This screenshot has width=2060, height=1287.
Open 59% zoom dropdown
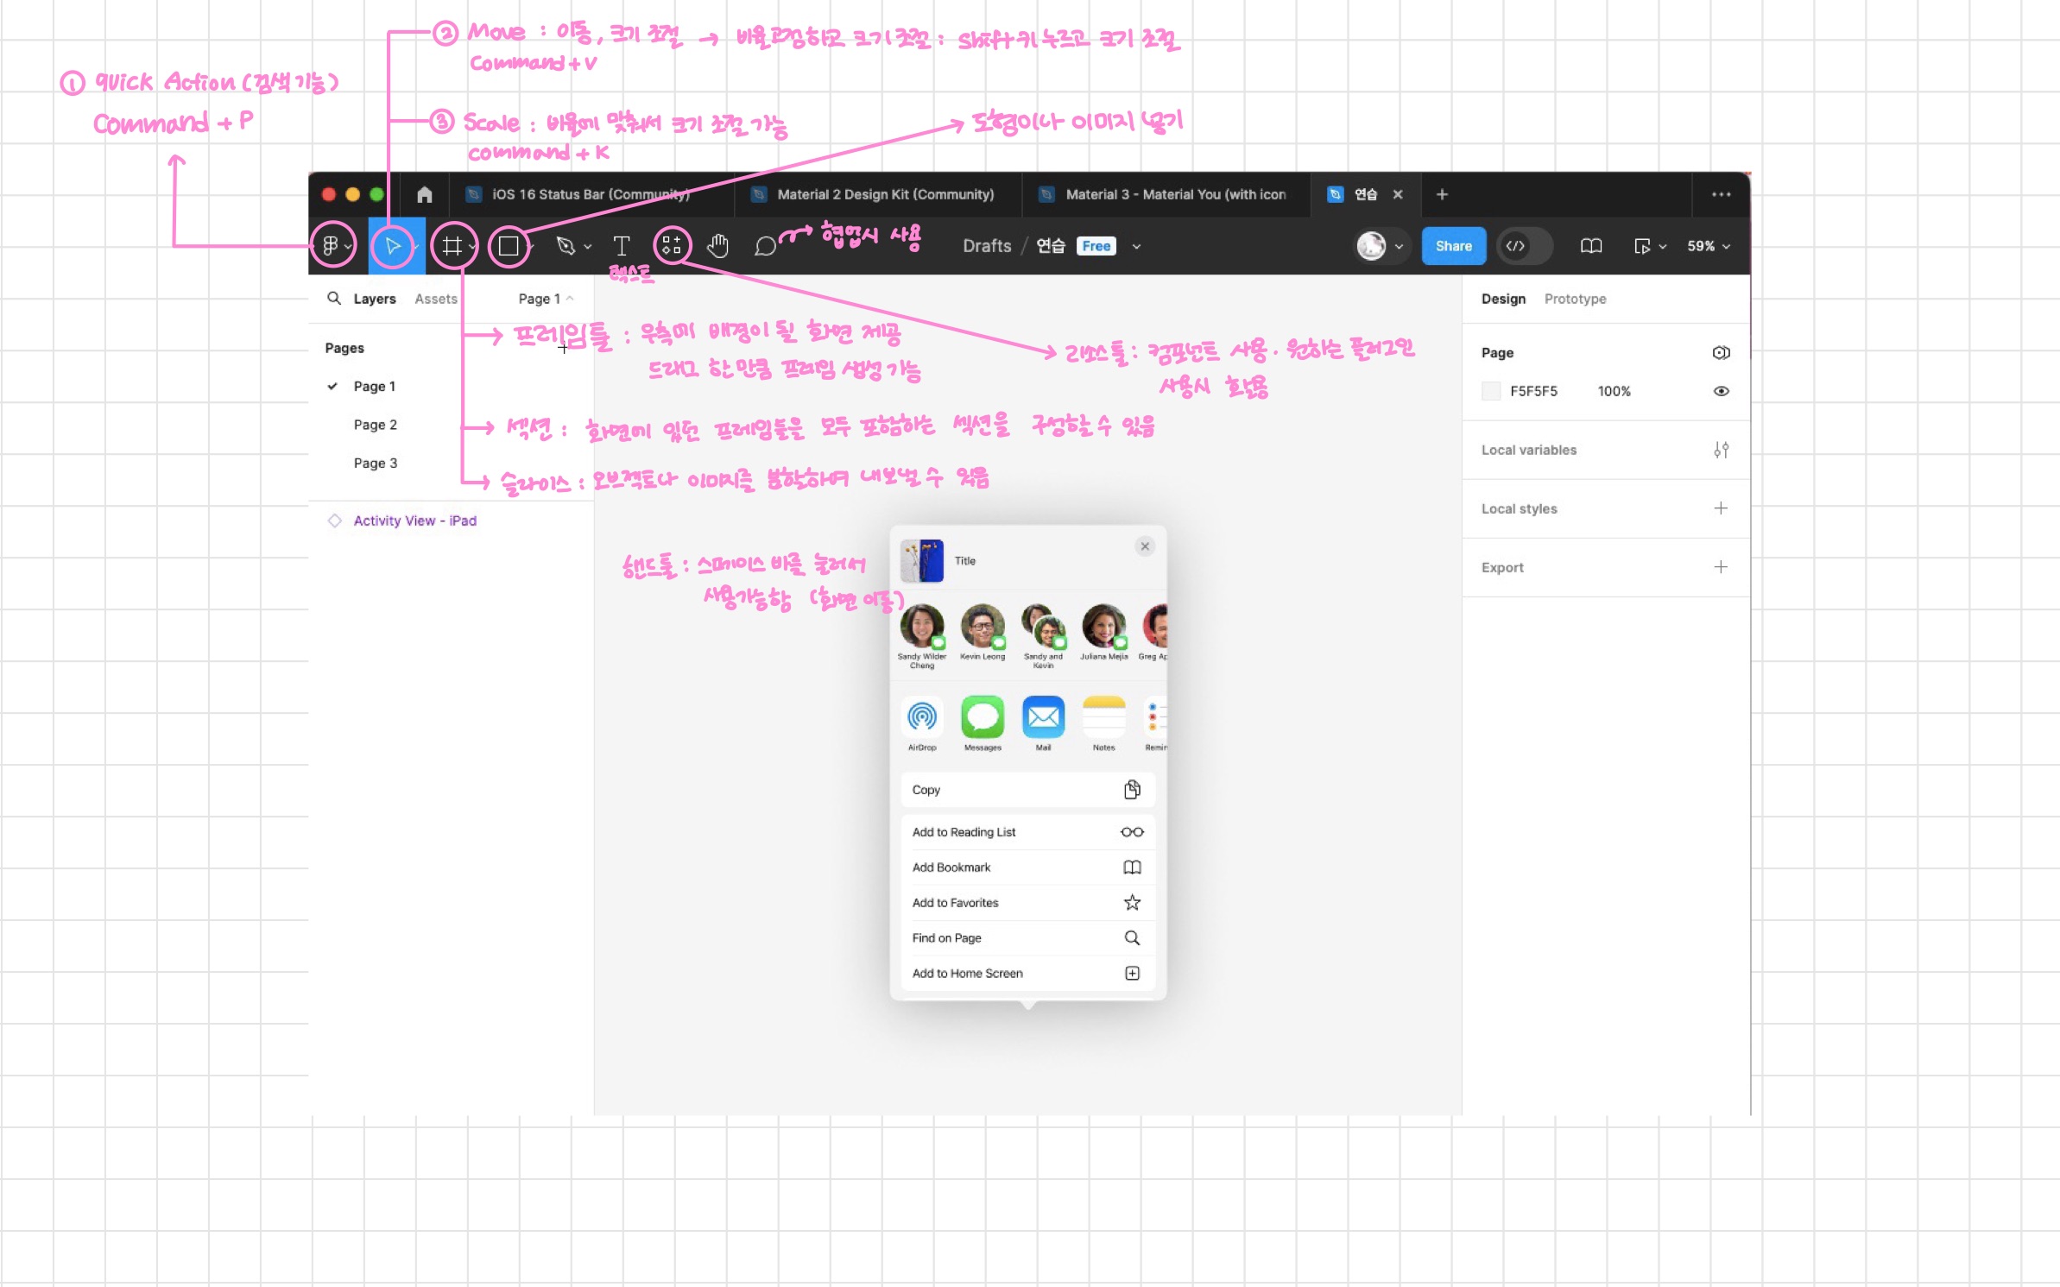[1709, 246]
